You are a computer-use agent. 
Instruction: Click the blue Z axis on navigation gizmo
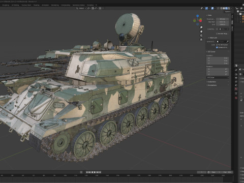(198, 16)
